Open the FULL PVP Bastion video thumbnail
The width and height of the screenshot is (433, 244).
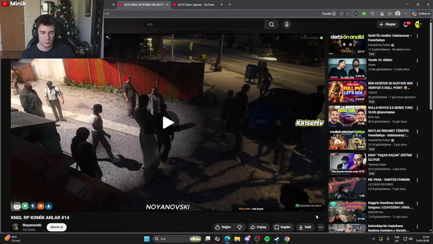(x=347, y=91)
